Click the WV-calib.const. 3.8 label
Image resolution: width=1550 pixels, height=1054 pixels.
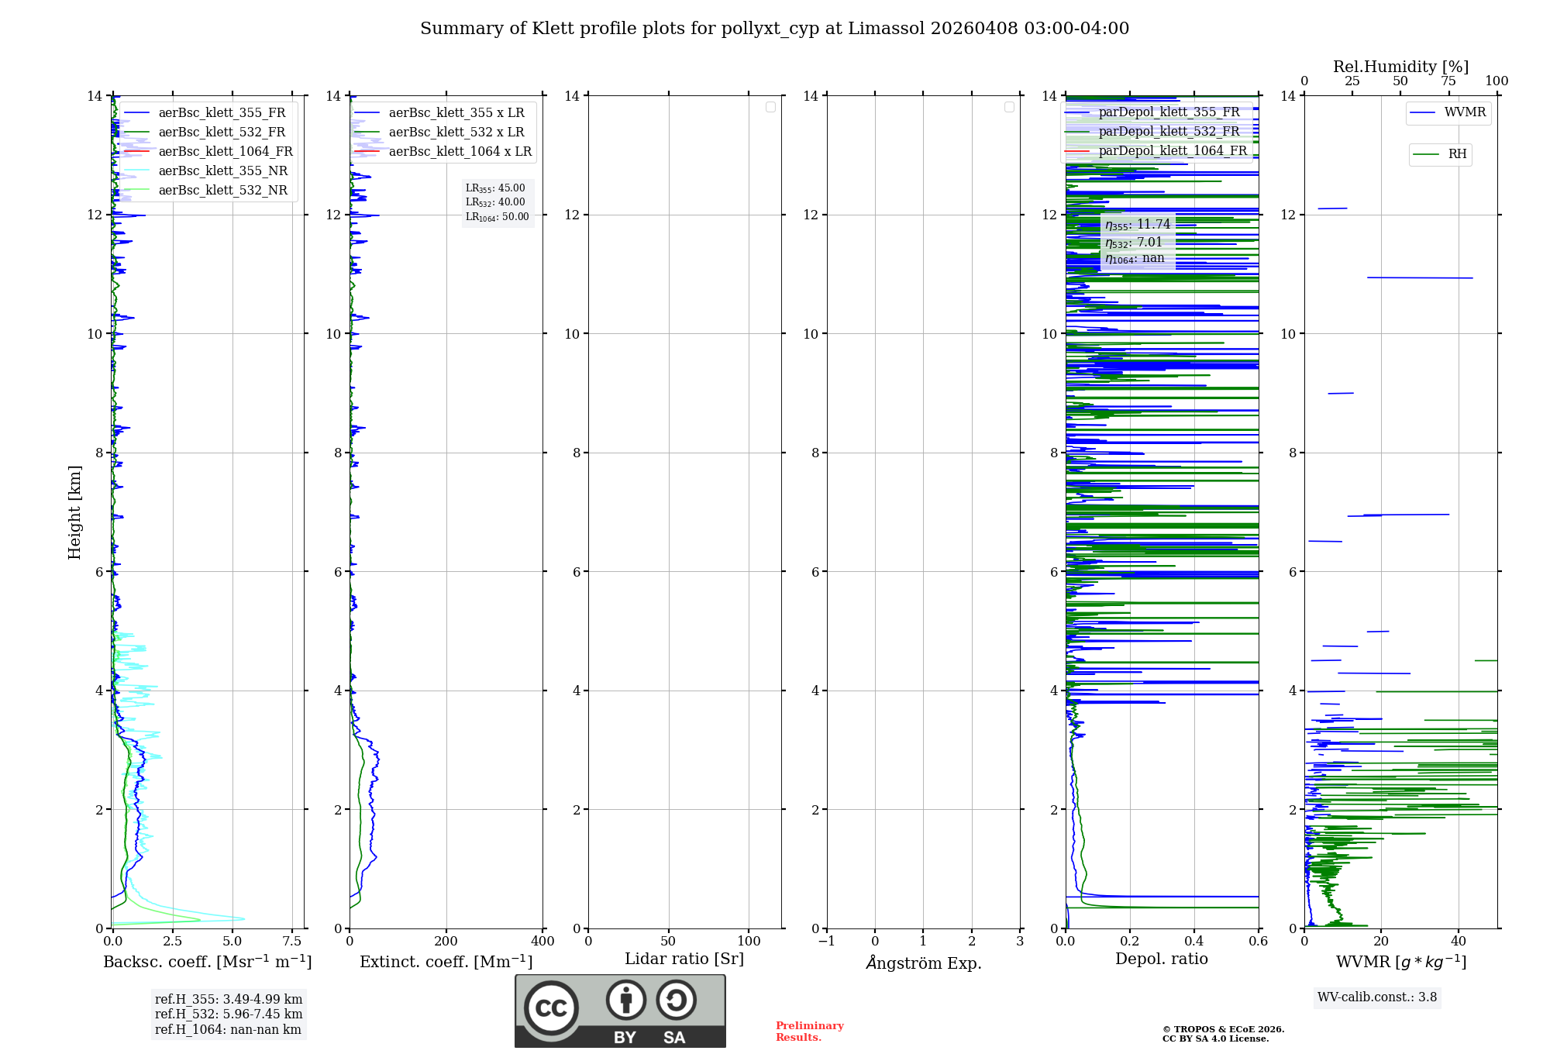(x=1377, y=997)
